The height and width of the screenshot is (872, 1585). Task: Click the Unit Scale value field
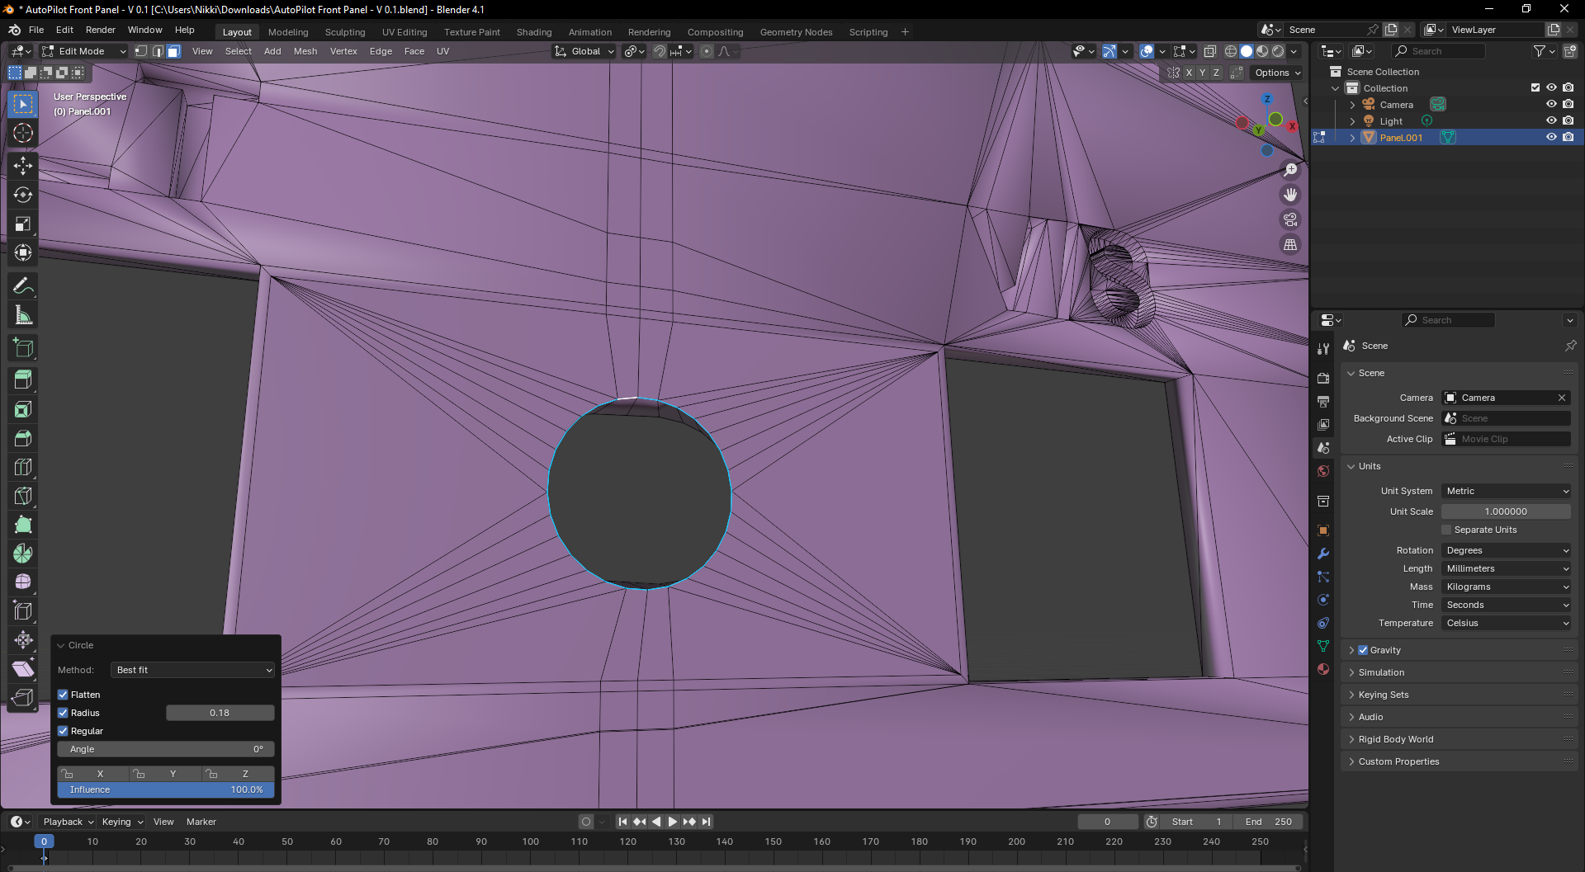(x=1507, y=511)
